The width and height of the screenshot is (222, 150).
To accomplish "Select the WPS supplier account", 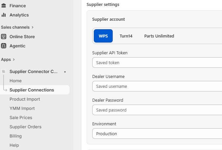I will coord(103,36).
